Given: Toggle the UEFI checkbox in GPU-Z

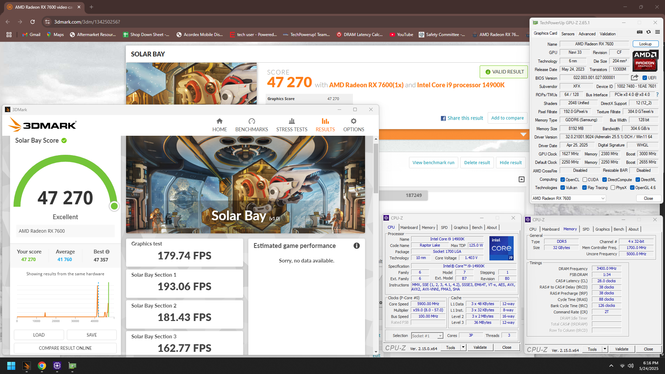Looking at the screenshot, I should pyautogui.click(x=645, y=78).
